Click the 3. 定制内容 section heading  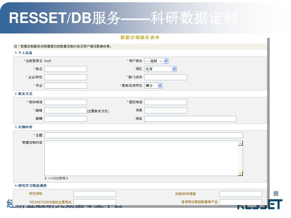(x=23, y=127)
